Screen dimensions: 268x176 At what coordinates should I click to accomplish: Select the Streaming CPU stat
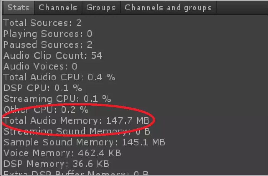click(x=57, y=99)
